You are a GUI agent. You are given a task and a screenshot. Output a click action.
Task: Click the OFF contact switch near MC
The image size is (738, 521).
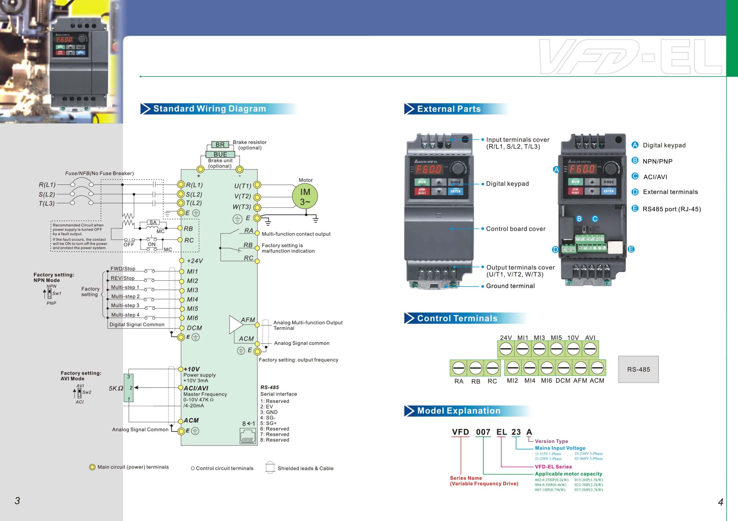[129, 240]
